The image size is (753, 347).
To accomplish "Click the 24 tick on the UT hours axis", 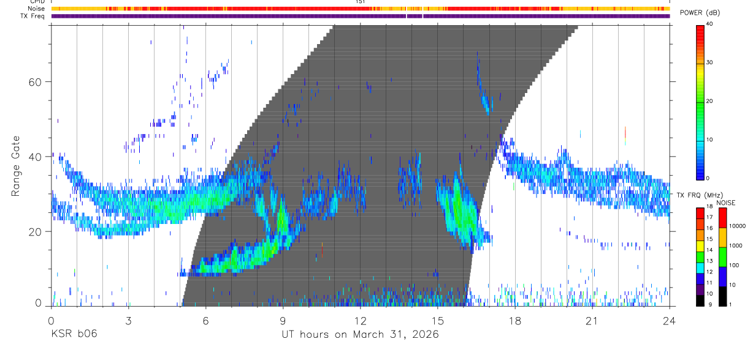I will click(670, 321).
